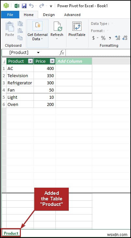Open the Advanced ribbon tab
Viewport: 131px width, 238px height.
72,15
